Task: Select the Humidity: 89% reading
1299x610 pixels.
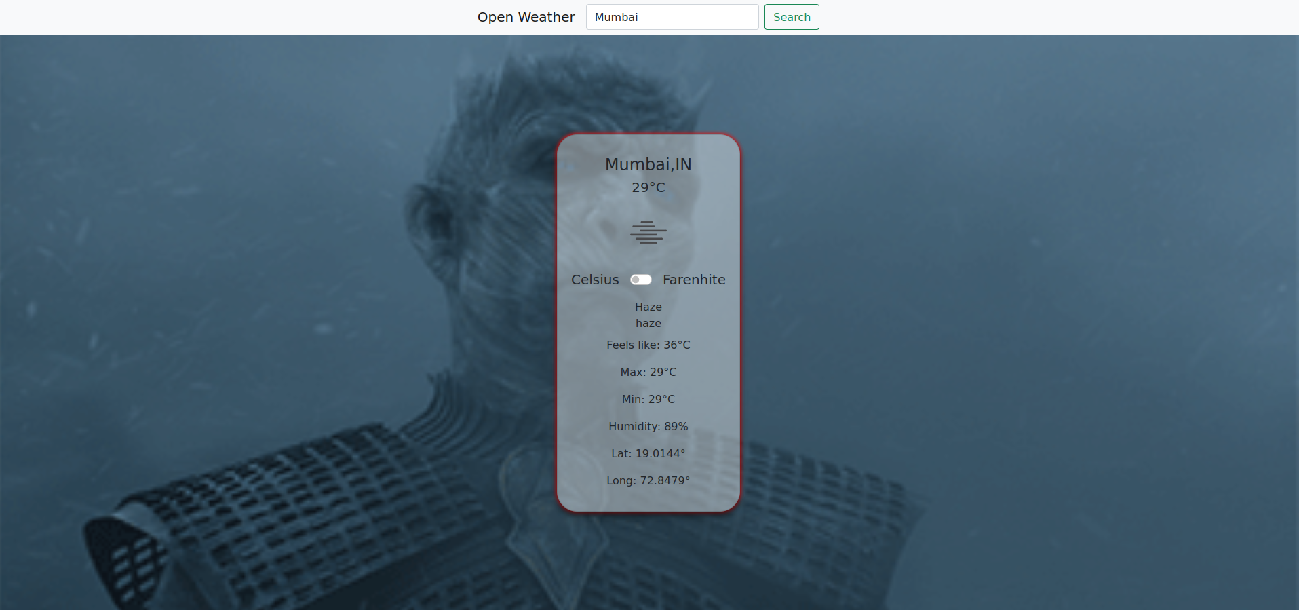Action: click(648, 426)
